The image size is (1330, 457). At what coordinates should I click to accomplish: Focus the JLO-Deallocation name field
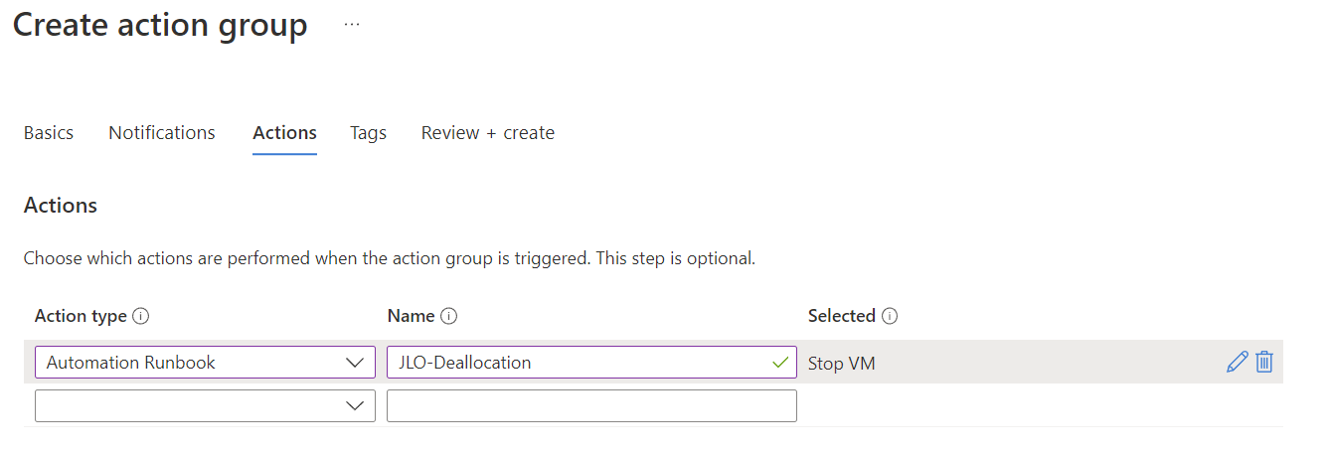(x=591, y=362)
